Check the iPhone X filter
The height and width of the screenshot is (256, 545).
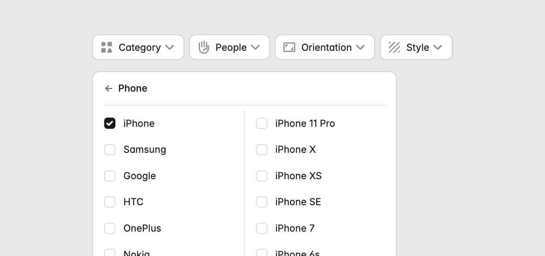[262, 149]
